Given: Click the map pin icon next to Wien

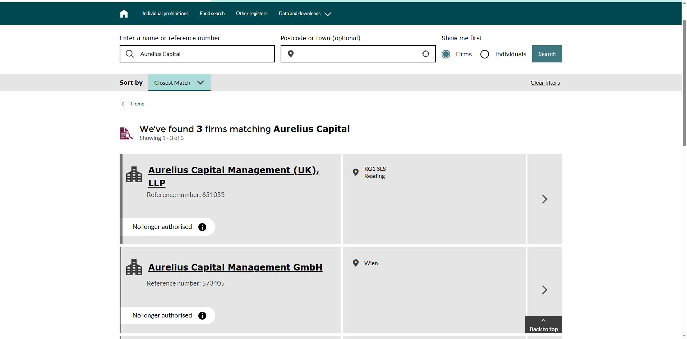Looking at the screenshot, I should [356, 263].
